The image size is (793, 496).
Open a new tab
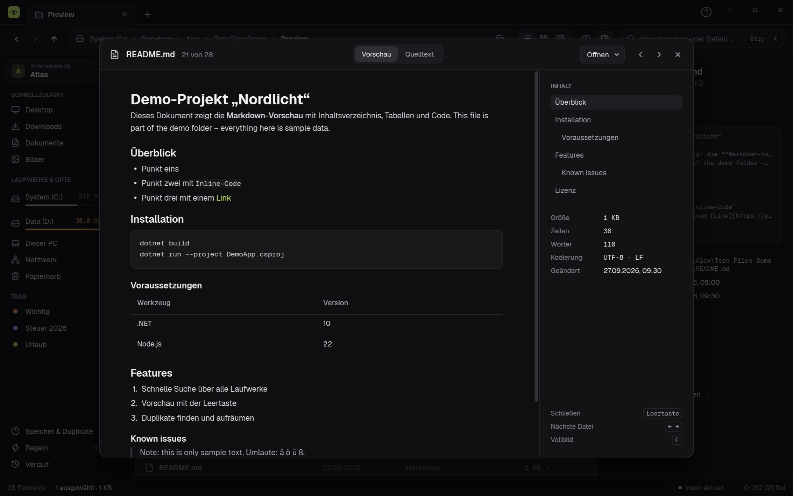(x=148, y=14)
